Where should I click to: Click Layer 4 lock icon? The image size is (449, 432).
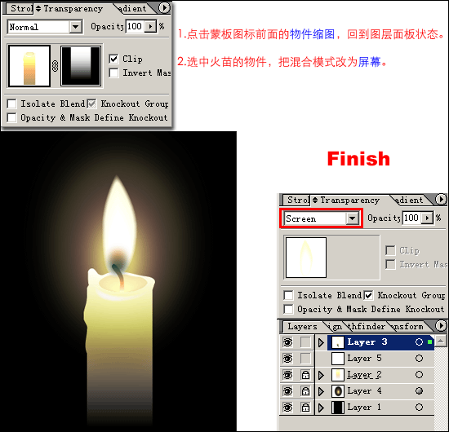[x=305, y=390]
